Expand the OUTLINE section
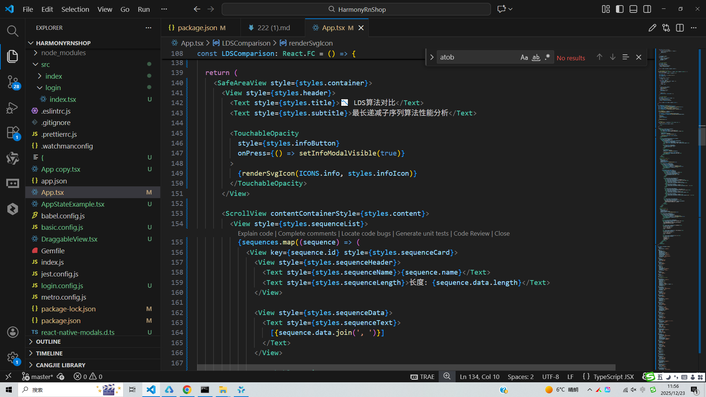The width and height of the screenshot is (706, 397). pyautogui.click(x=48, y=341)
